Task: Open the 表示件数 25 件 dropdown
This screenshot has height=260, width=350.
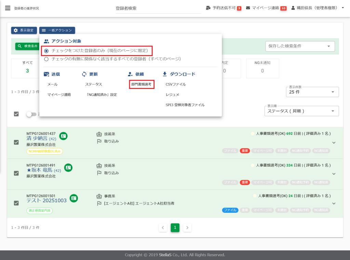Action: pos(312,92)
